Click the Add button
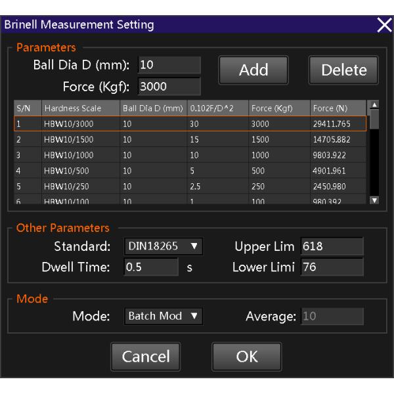The width and height of the screenshot is (394, 394). click(x=253, y=71)
